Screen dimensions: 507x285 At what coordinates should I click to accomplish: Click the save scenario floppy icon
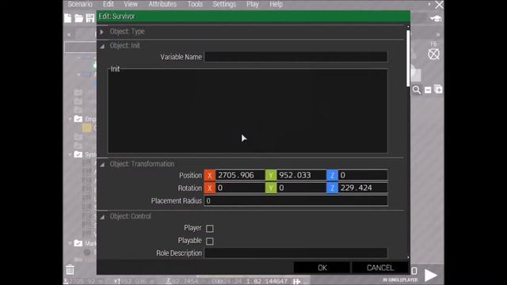[90, 18]
